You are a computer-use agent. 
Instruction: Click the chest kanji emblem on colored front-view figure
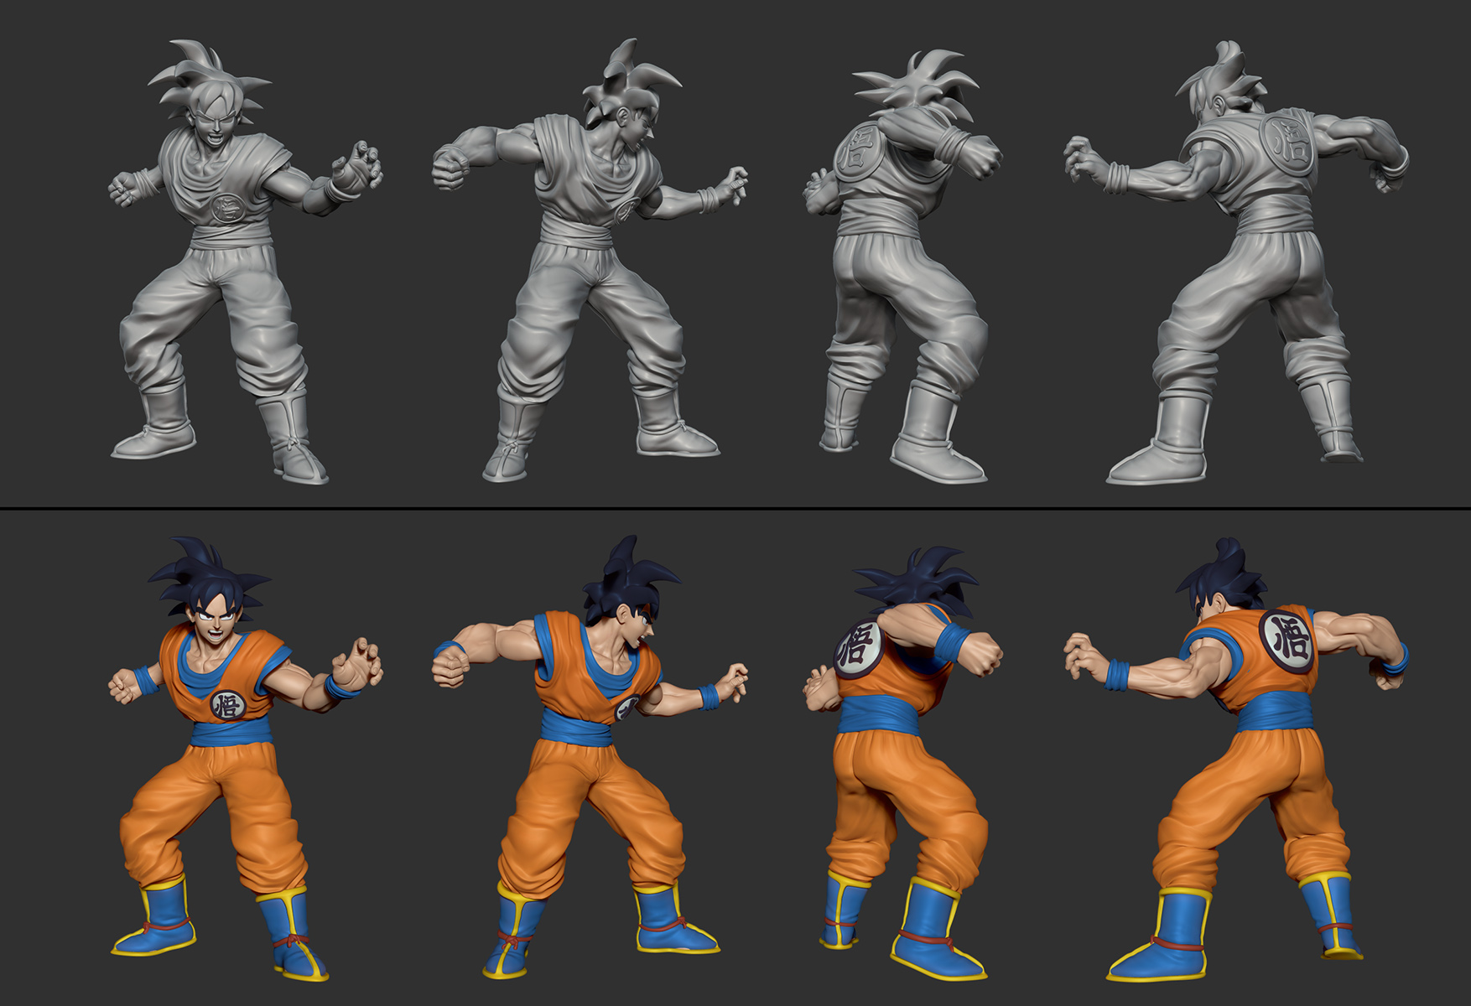[227, 704]
